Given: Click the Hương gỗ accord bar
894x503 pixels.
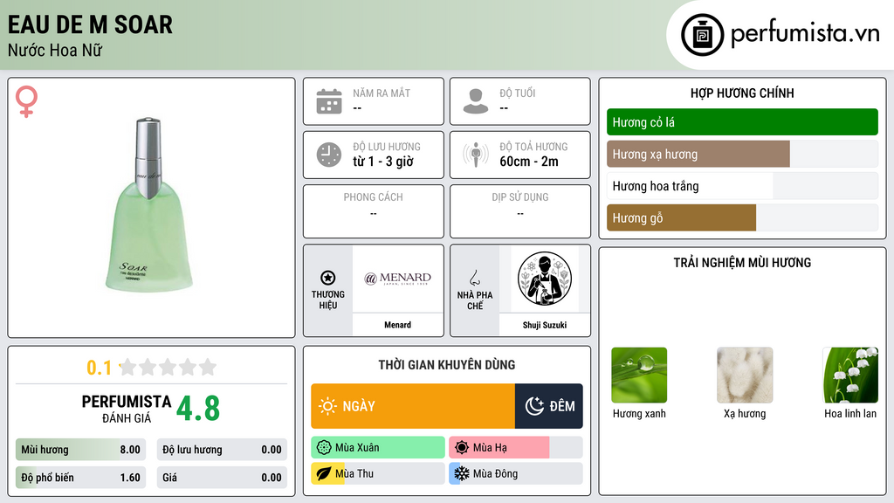Looking at the screenshot, I should point(742,217).
